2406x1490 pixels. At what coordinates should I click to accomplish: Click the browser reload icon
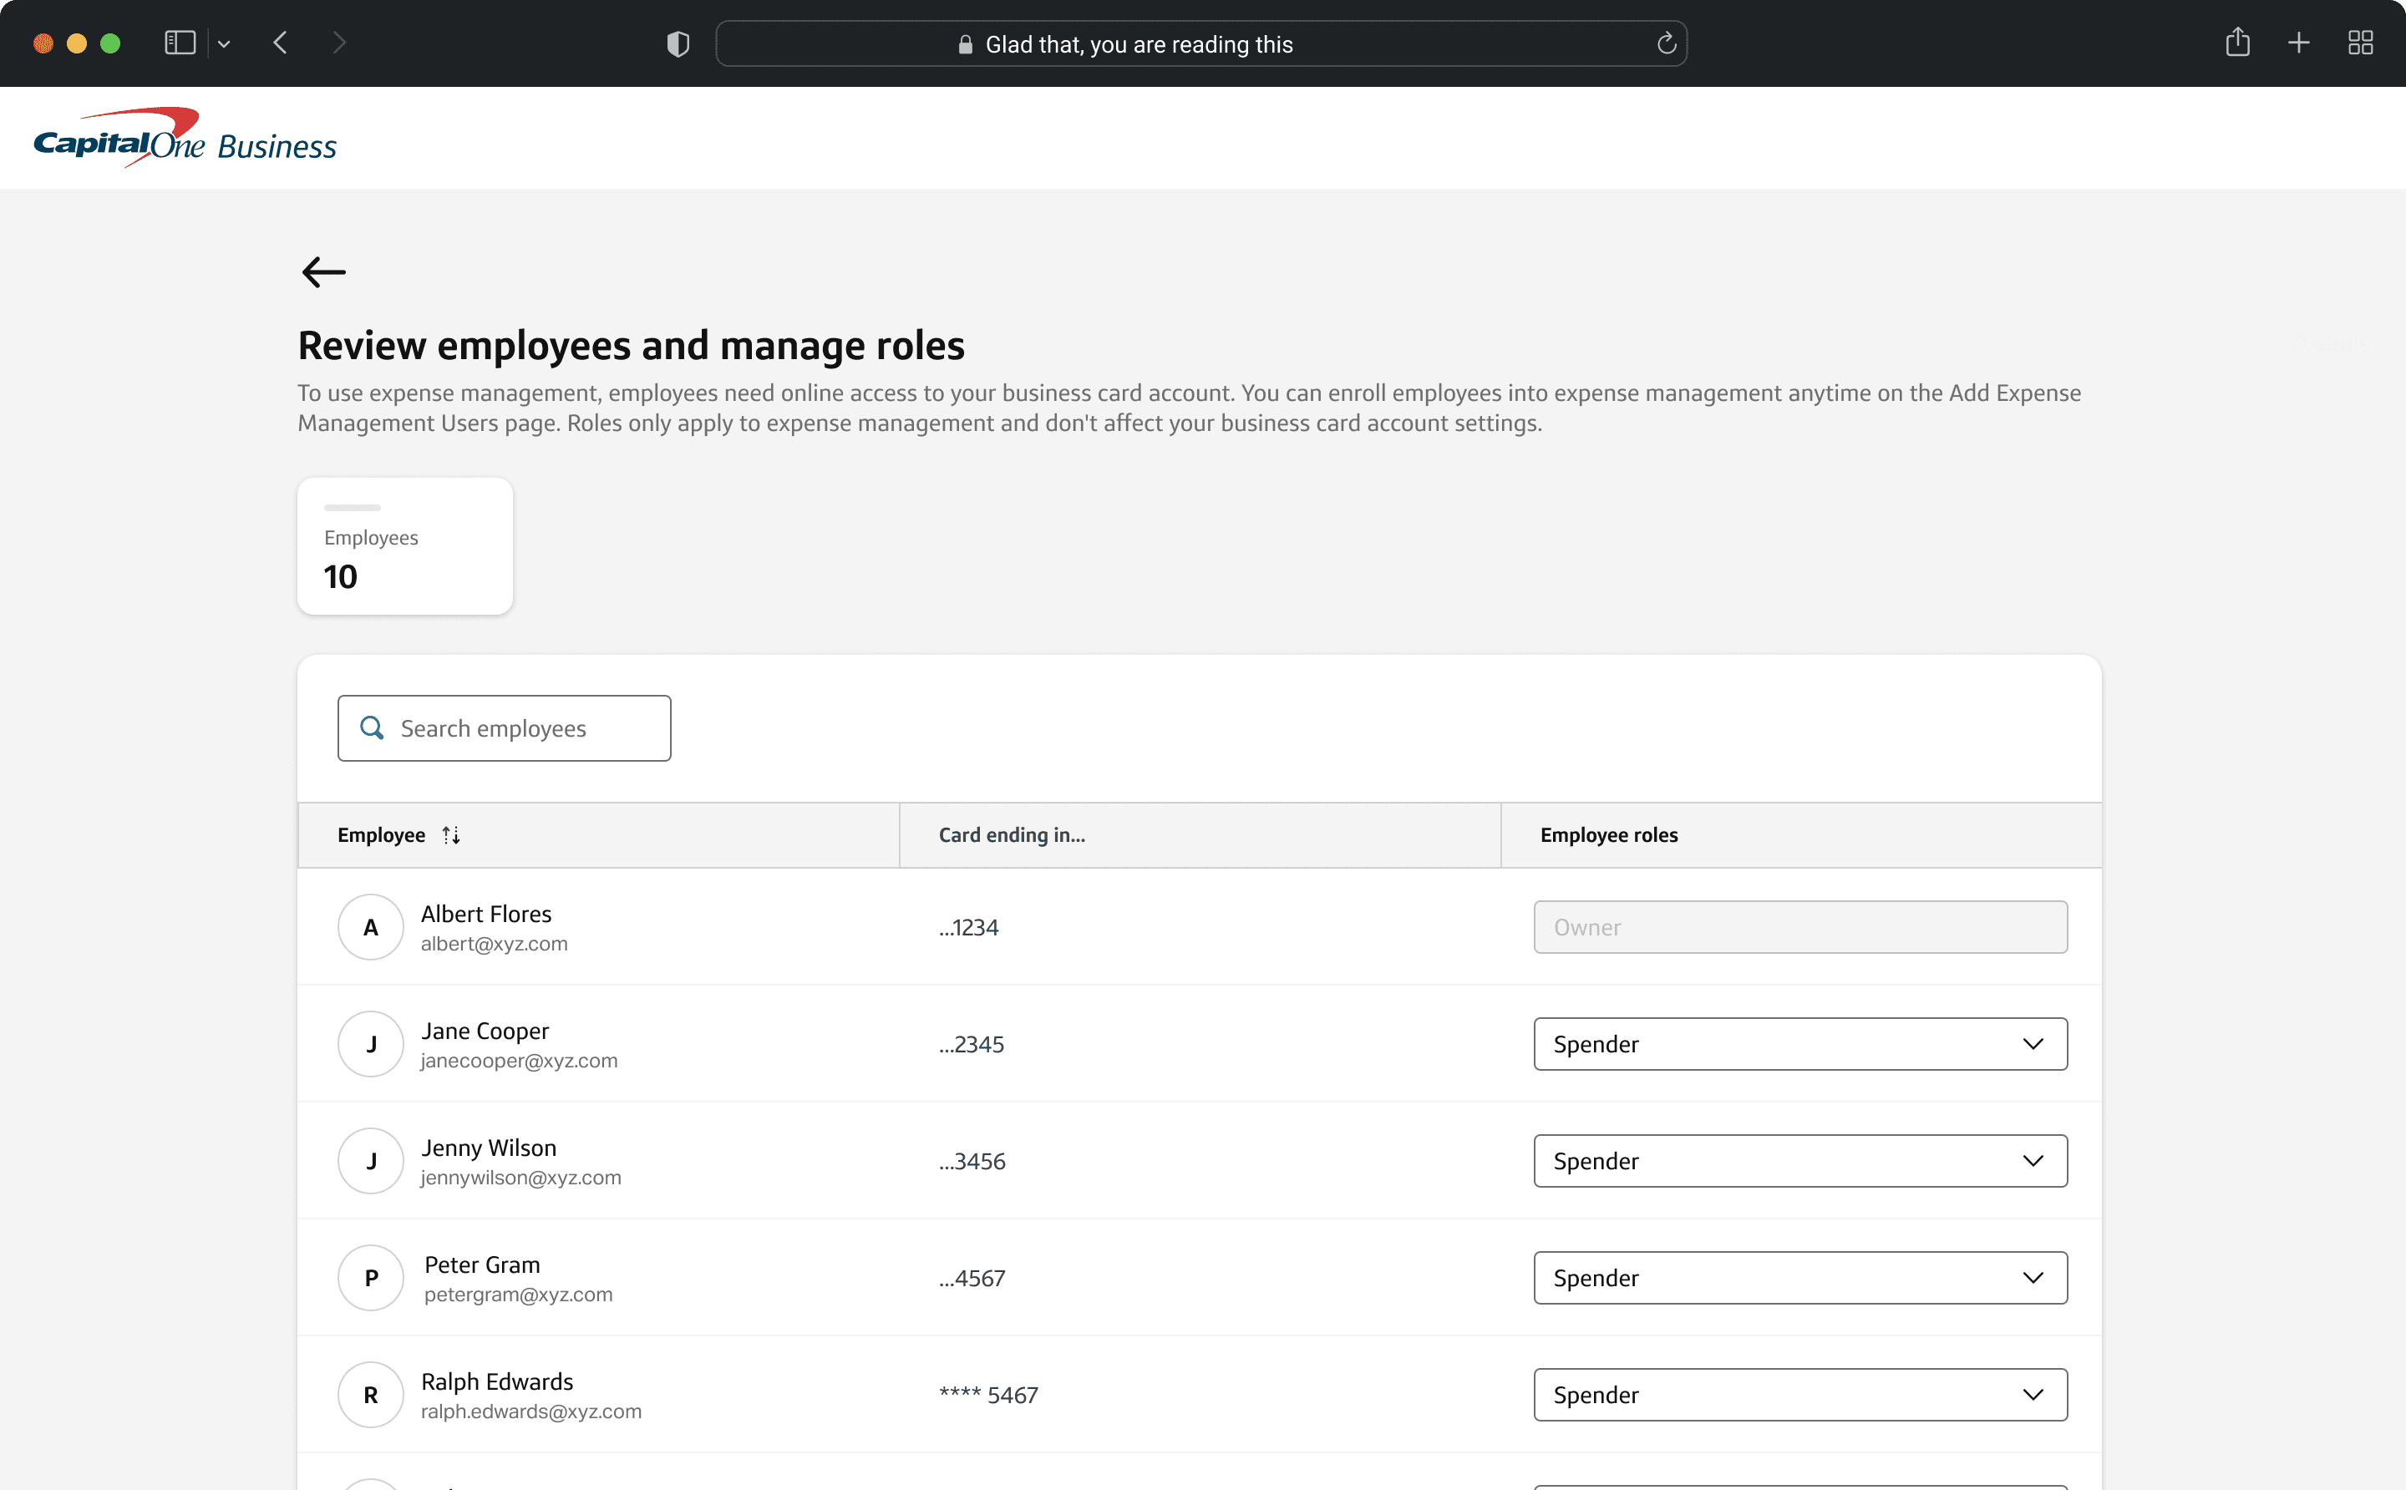(x=1666, y=44)
